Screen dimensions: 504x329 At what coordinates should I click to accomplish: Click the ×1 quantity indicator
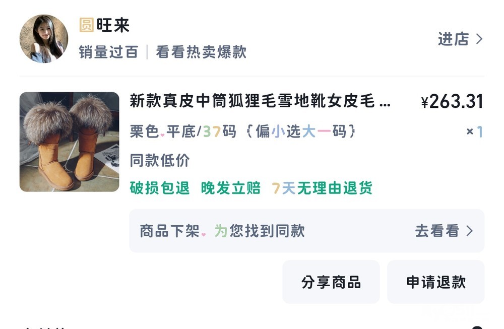click(x=474, y=132)
